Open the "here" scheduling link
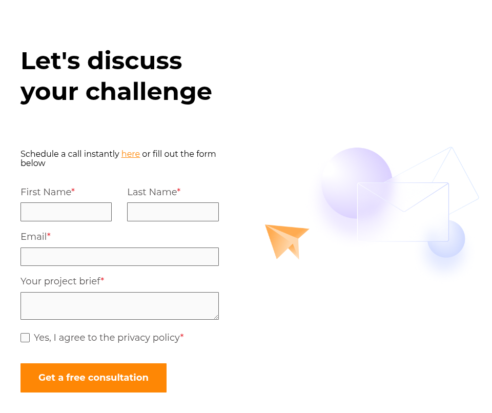This screenshot has height=413, width=492. (131, 154)
